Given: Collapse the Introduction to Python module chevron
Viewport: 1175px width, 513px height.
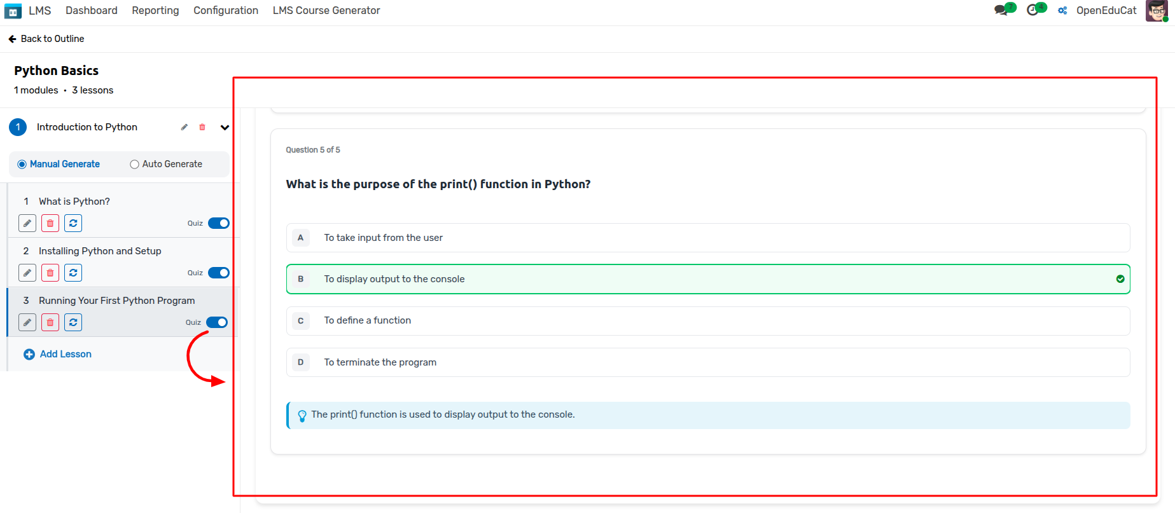Looking at the screenshot, I should [x=225, y=127].
